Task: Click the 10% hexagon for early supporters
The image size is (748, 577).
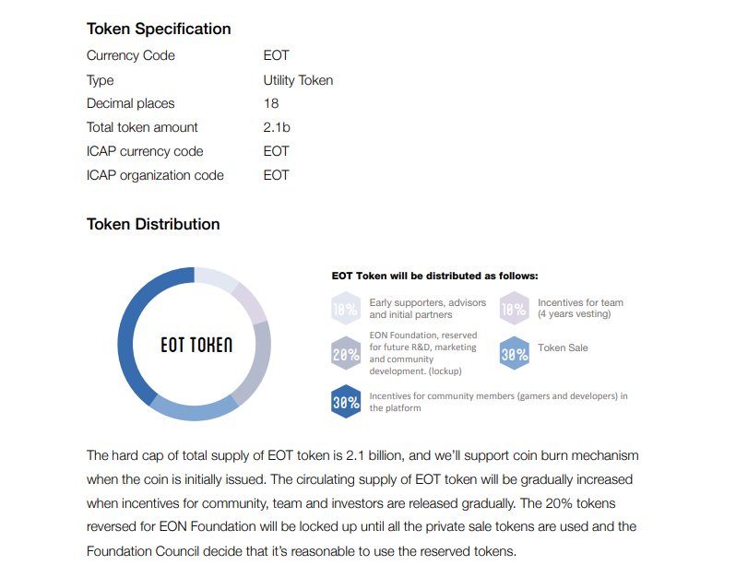Action: point(345,309)
